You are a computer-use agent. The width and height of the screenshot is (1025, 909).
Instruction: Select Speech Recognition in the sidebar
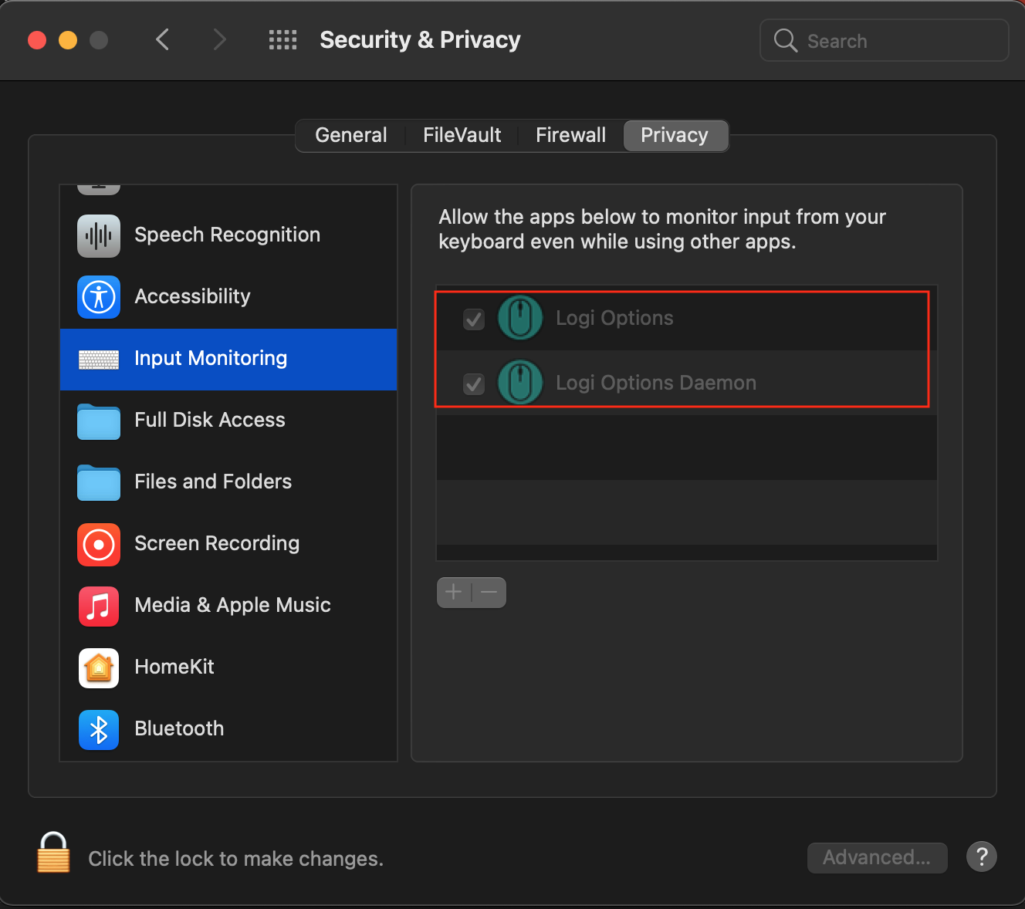[x=228, y=235]
